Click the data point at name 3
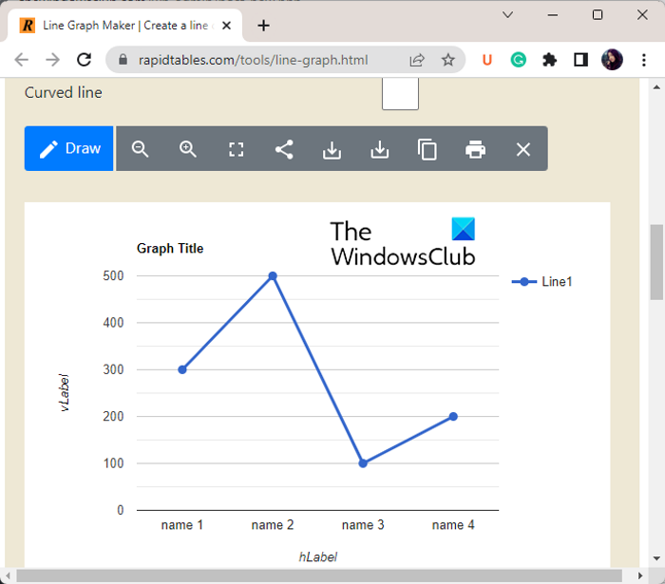The image size is (665, 584). 363,463
